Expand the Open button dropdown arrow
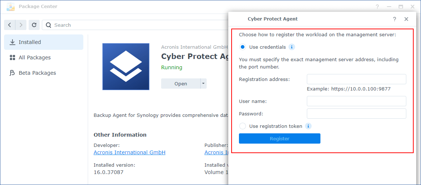The image size is (421, 185). 203,84
